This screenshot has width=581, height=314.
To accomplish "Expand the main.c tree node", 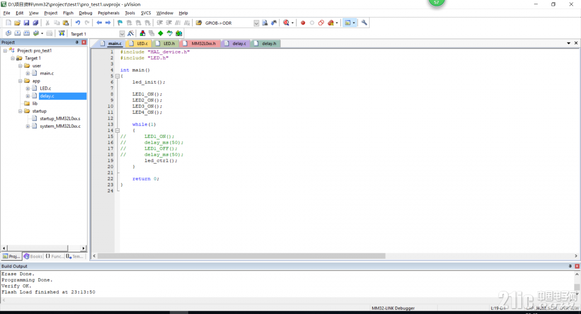I will [28, 74].
